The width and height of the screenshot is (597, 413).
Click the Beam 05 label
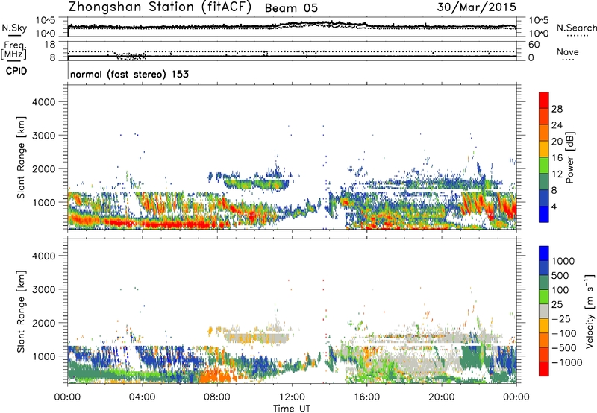(x=291, y=8)
